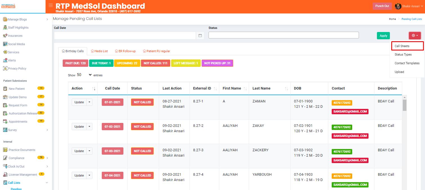
Task: Click the RTP Medical Solution logo
Action: click(8, 6)
